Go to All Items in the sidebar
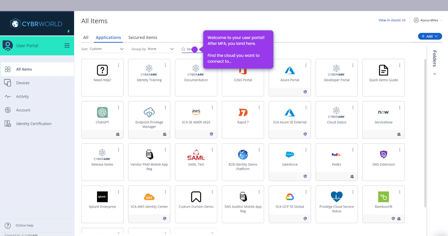The width and height of the screenshot is (448, 236). pyautogui.click(x=37, y=69)
